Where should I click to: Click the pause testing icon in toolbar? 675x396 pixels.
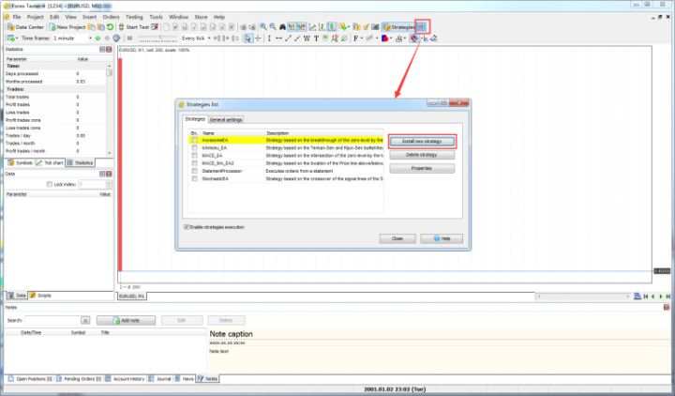point(129,38)
